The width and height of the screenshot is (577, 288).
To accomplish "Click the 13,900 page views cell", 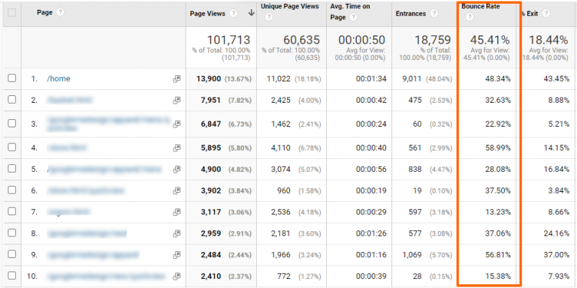I will click(x=209, y=79).
